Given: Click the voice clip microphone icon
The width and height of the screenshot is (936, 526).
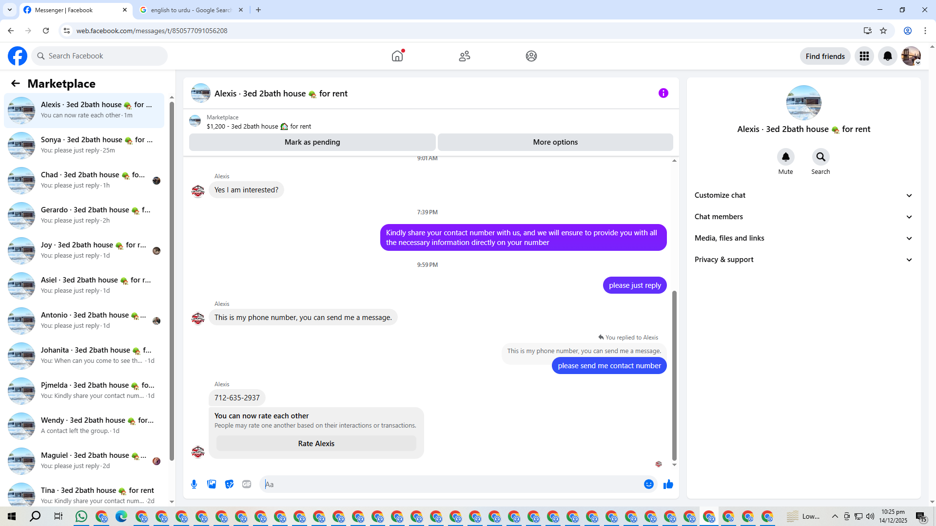Looking at the screenshot, I should click(x=194, y=484).
